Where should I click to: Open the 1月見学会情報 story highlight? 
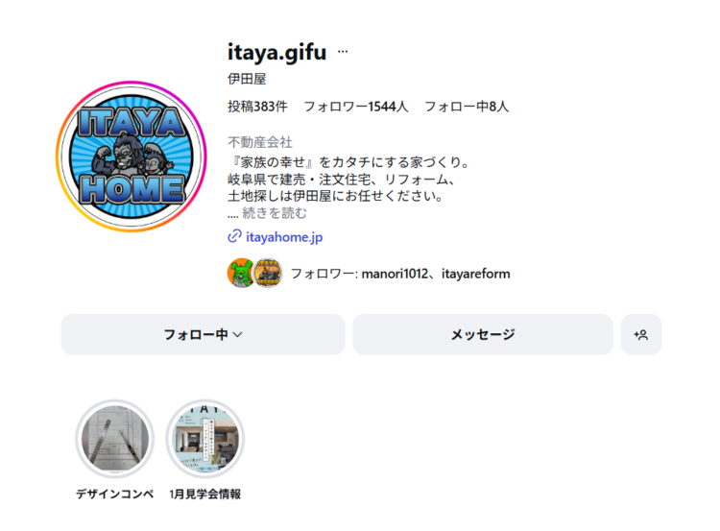(x=205, y=439)
